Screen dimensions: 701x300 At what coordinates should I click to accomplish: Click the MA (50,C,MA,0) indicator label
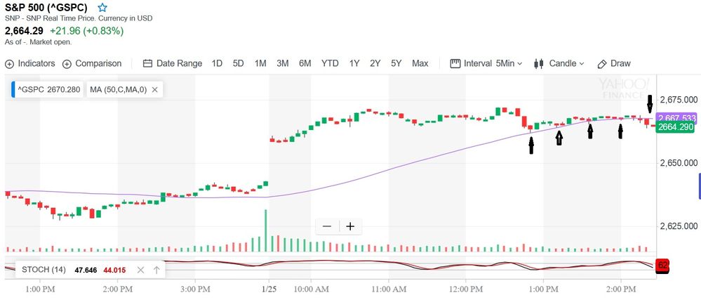pyautogui.click(x=119, y=90)
